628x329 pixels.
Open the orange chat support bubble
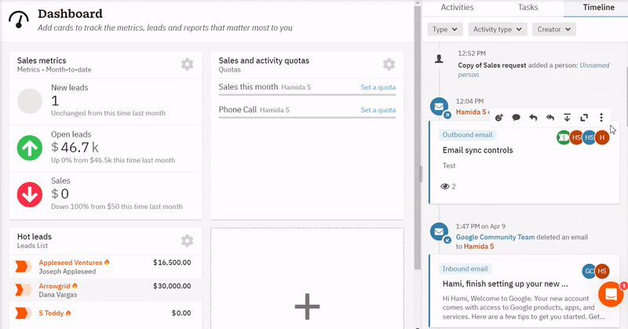[x=610, y=294]
